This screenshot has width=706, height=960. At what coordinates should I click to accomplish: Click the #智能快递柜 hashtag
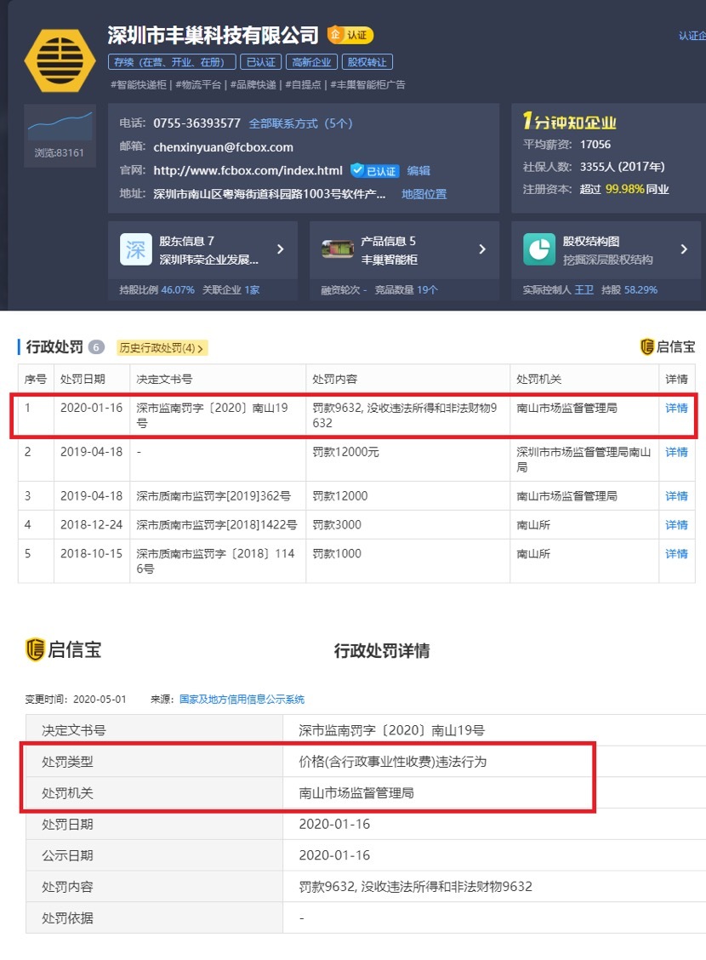(139, 84)
